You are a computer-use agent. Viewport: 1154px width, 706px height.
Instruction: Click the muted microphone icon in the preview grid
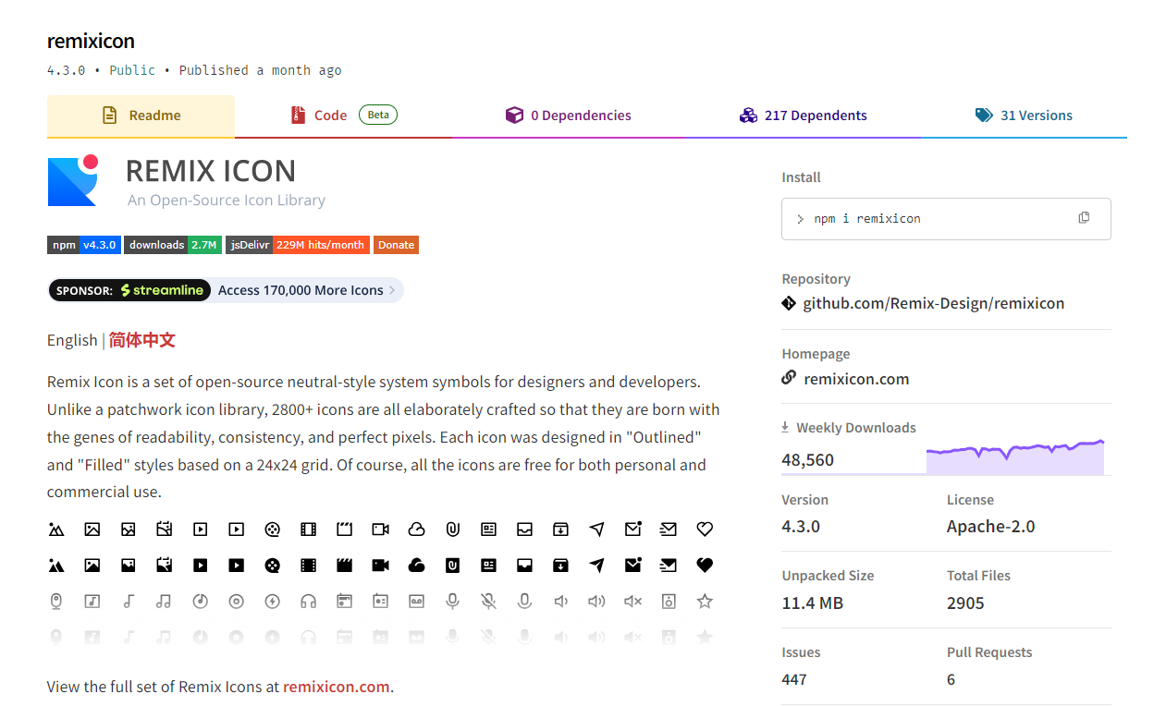488,601
